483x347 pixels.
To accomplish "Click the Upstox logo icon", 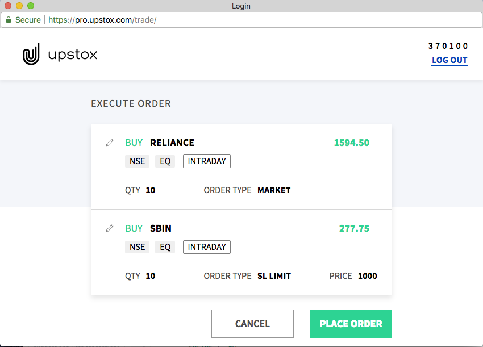I will [x=31, y=55].
